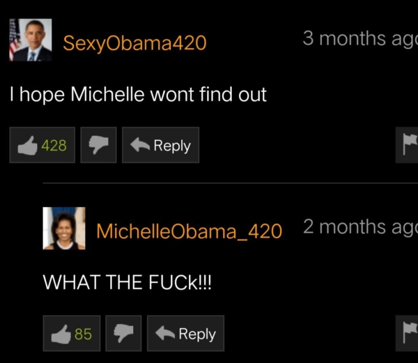Click the 85 like count
The image size is (418, 363).
click(x=83, y=334)
